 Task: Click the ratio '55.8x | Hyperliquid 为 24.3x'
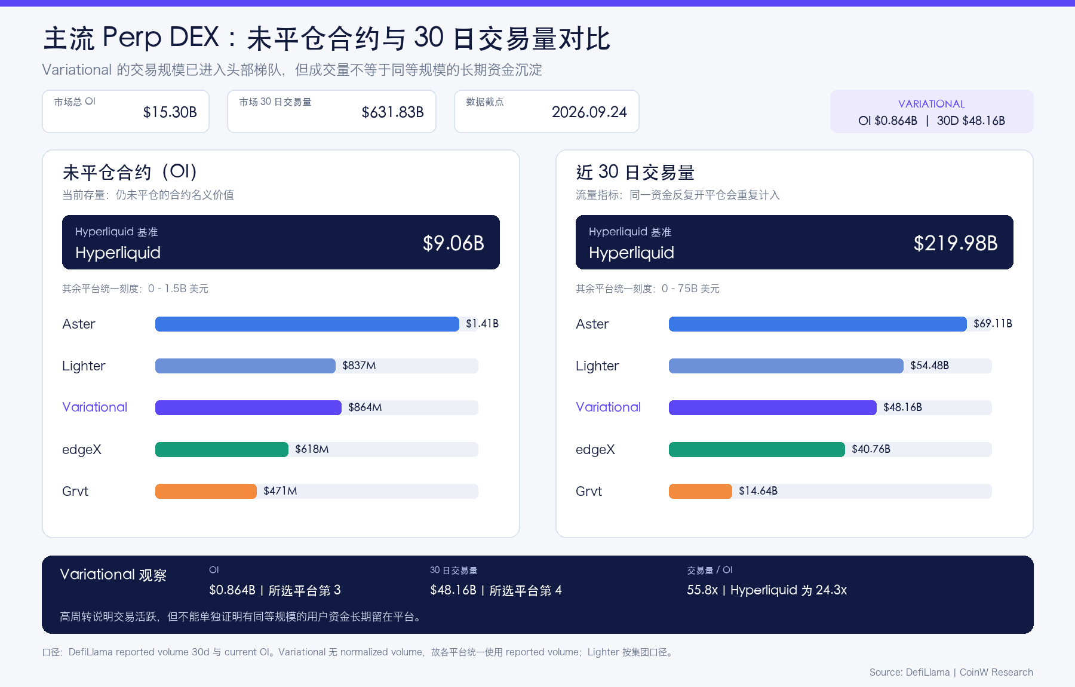(x=767, y=590)
